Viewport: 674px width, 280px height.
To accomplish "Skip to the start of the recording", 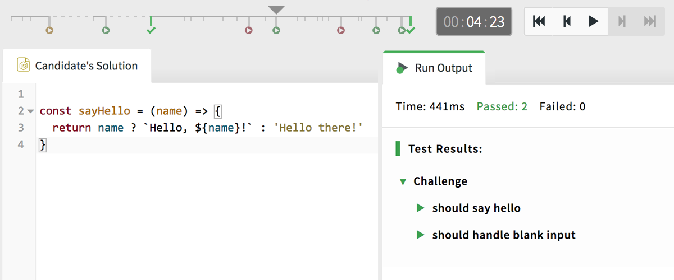I will point(539,21).
